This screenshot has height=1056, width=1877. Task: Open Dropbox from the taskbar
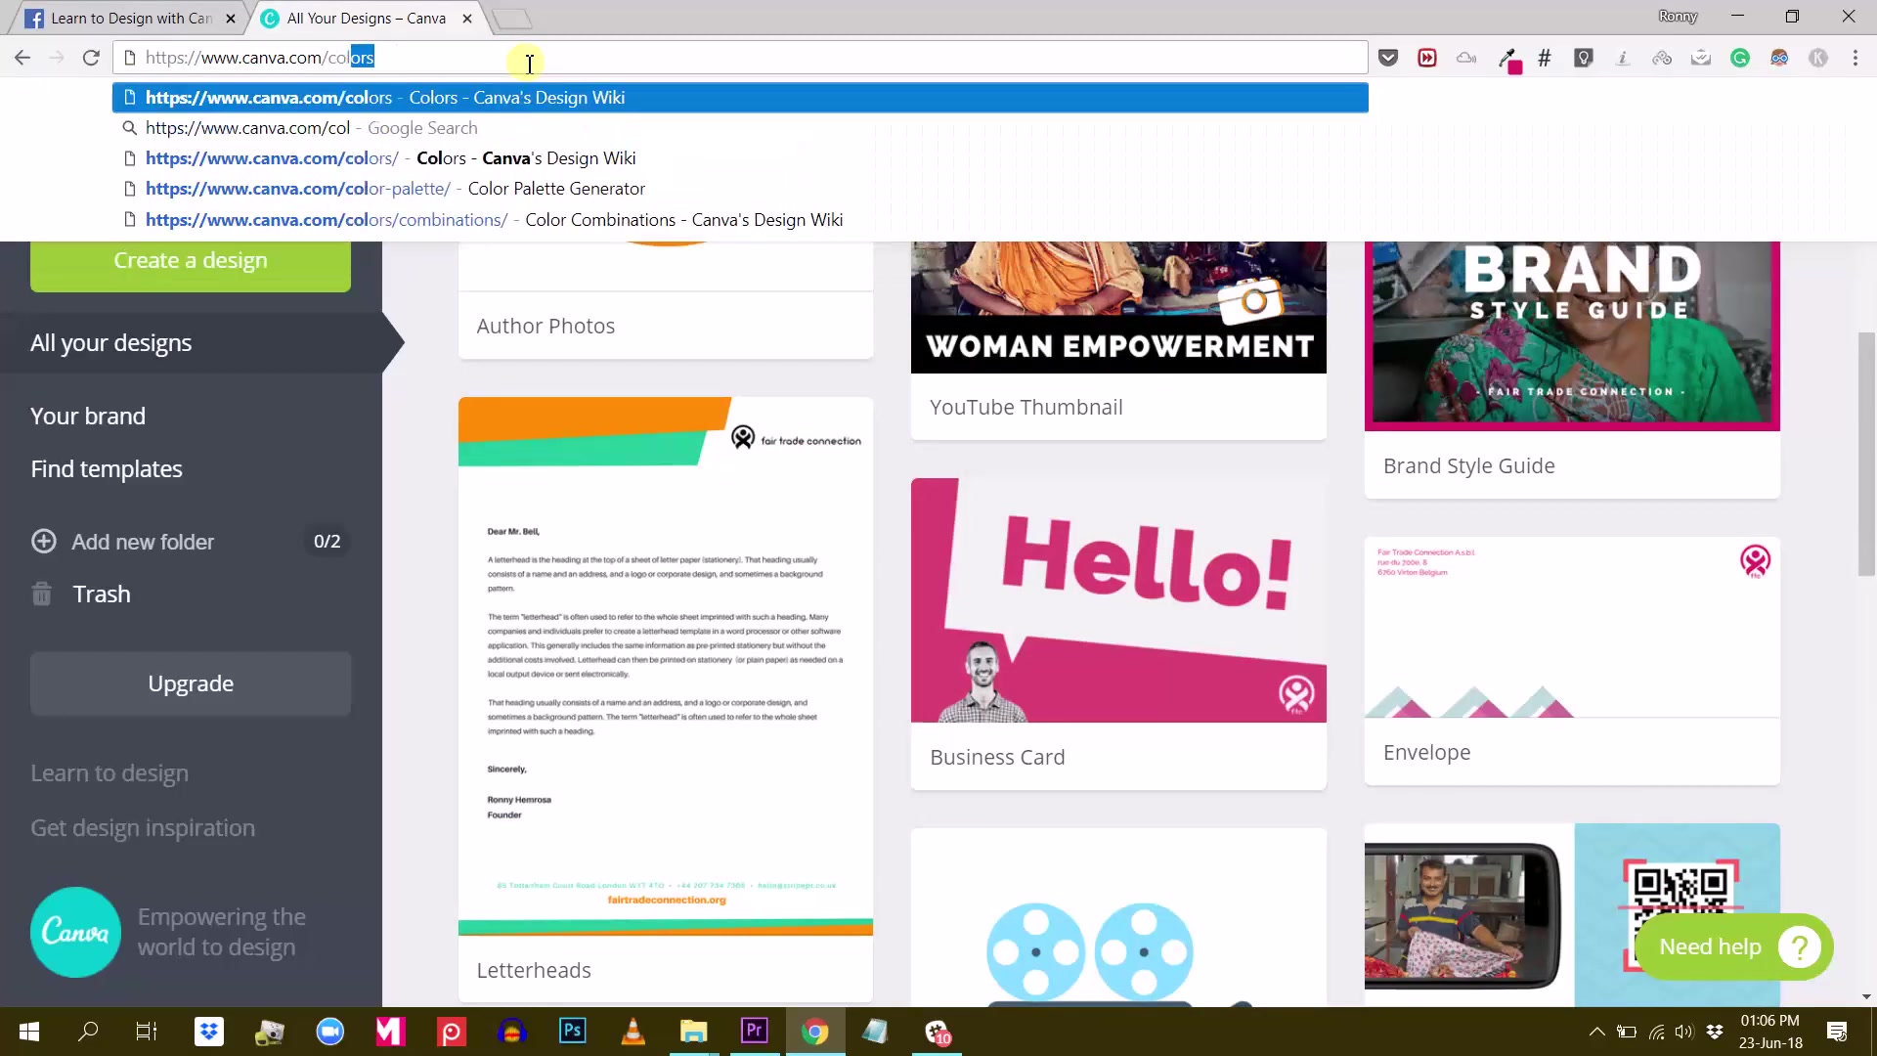coord(208,1032)
